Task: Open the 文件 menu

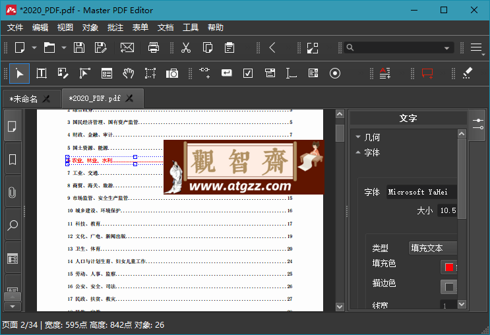Action: click(x=15, y=28)
